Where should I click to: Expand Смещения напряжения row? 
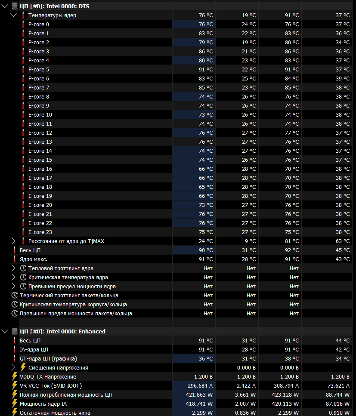point(13,367)
